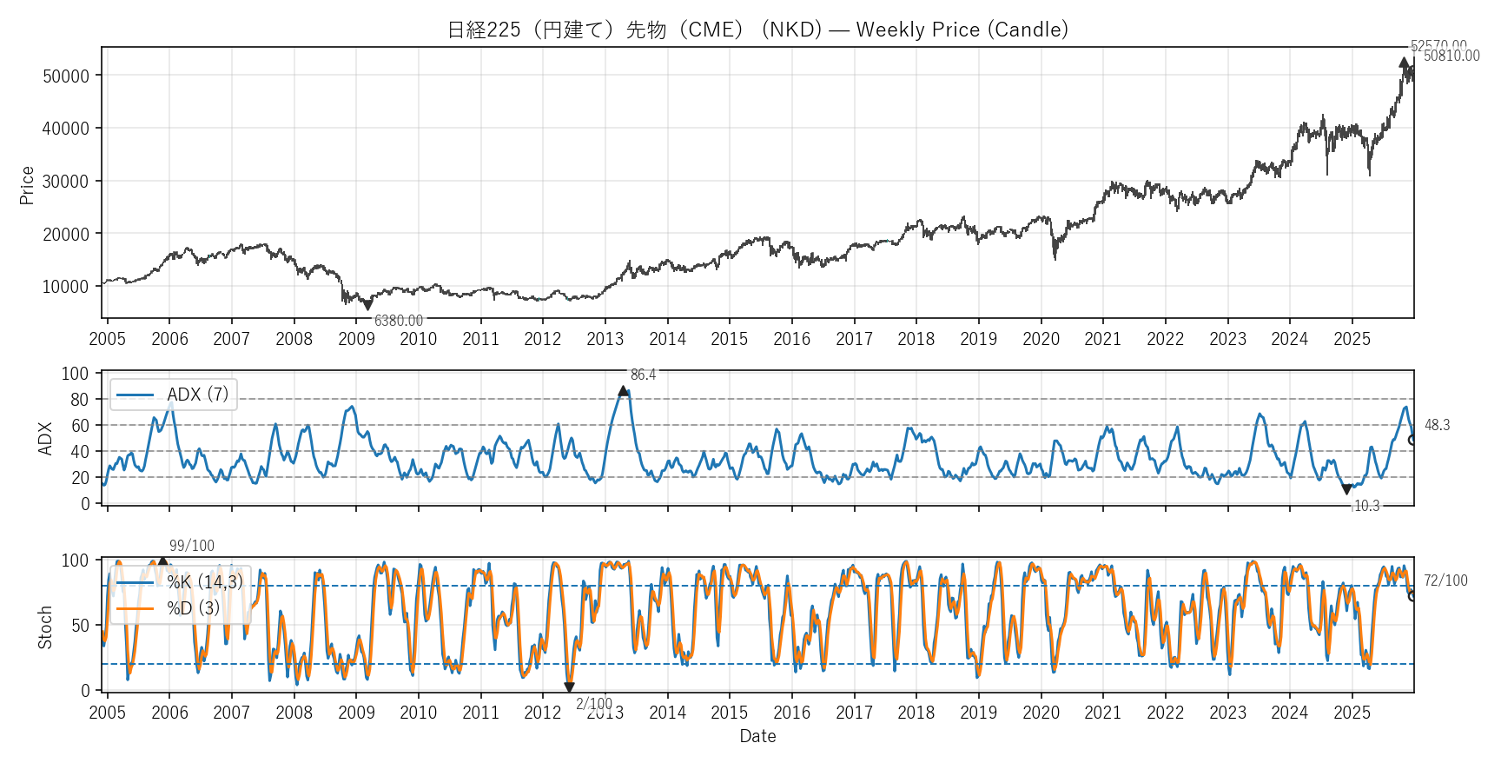Click the stochastic high triangle marker at 99/100
The image size is (1501, 763).
pyautogui.click(x=162, y=562)
